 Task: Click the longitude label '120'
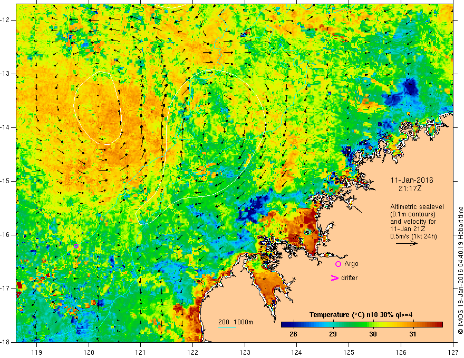pos(89,352)
